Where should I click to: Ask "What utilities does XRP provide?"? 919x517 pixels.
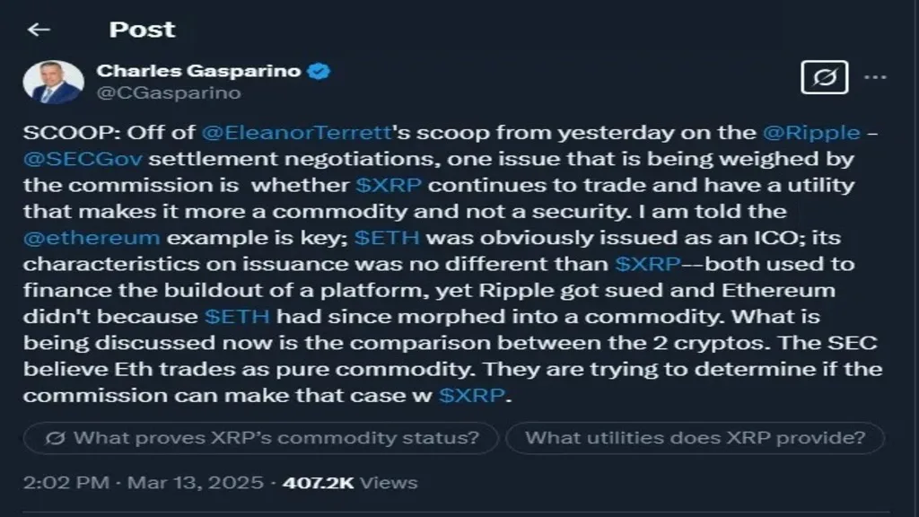pyautogui.click(x=695, y=439)
